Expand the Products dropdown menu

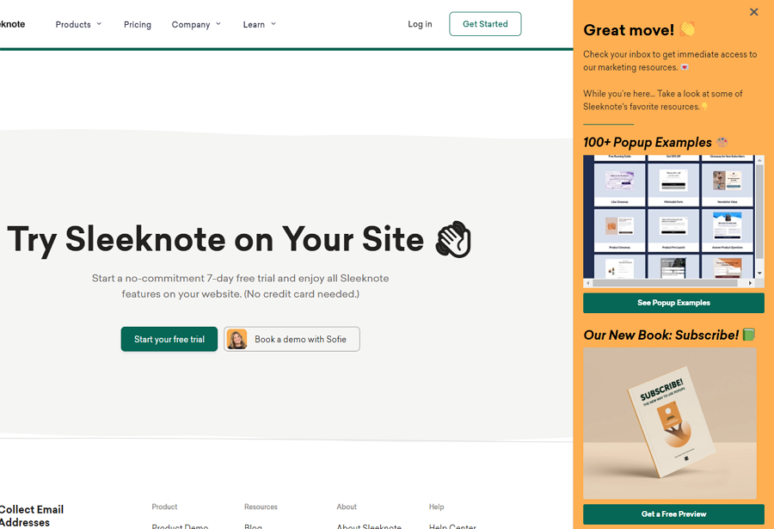(x=78, y=24)
